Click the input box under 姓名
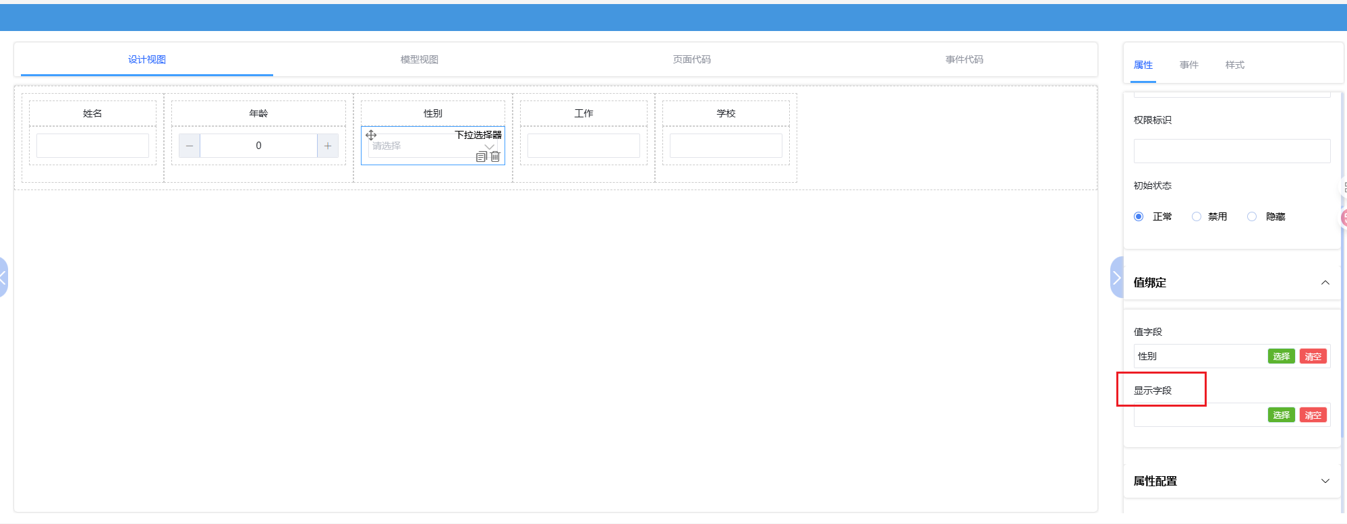 pos(92,146)
